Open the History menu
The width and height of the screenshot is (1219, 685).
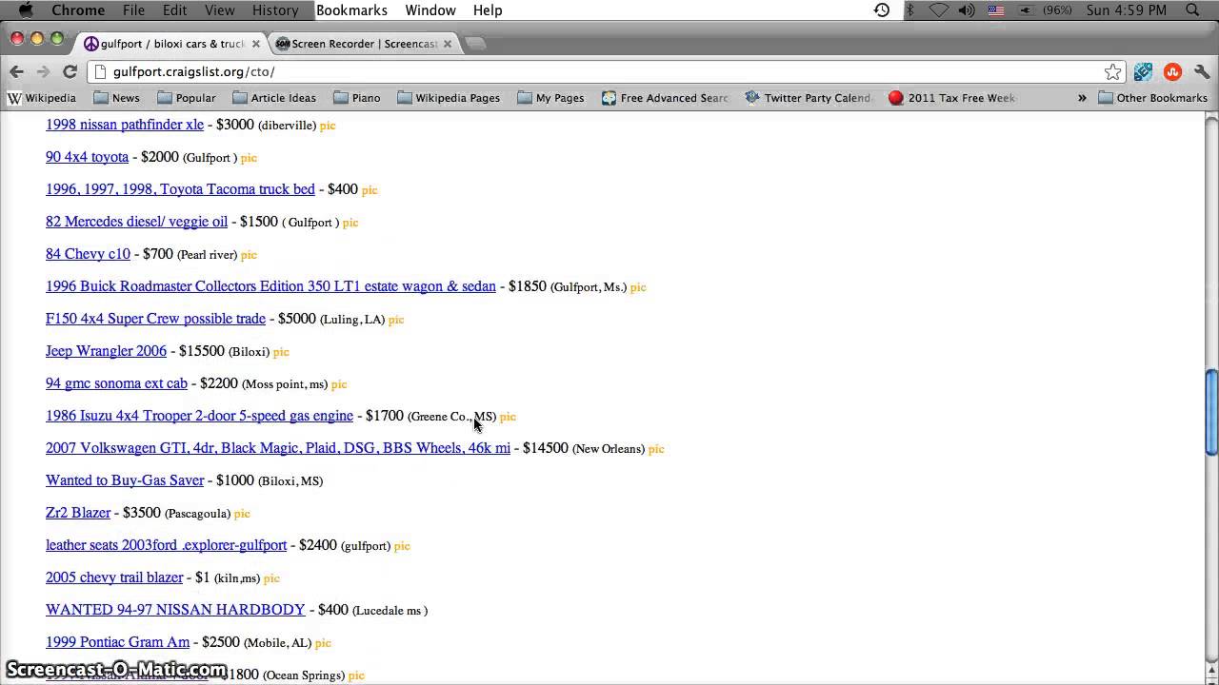275,10
